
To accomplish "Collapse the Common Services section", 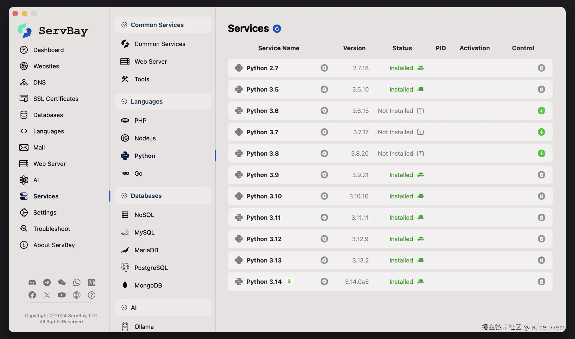I will 157,25.
